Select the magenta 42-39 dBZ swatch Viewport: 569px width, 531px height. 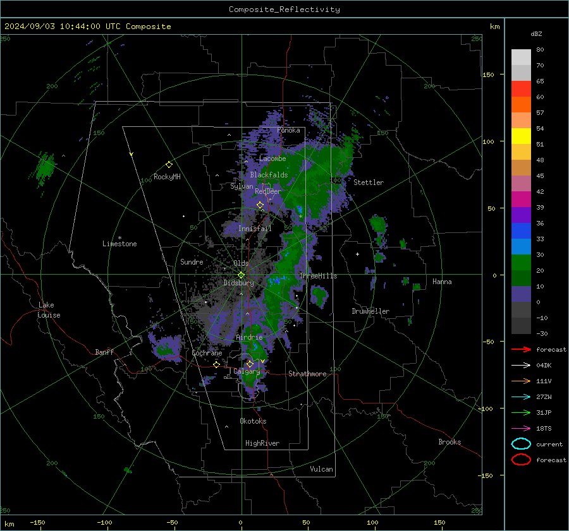521,200
